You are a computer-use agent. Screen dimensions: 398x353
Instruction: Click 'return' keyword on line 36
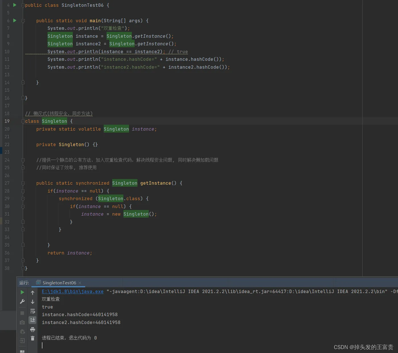pyautogui.click(x=56, y=253)
